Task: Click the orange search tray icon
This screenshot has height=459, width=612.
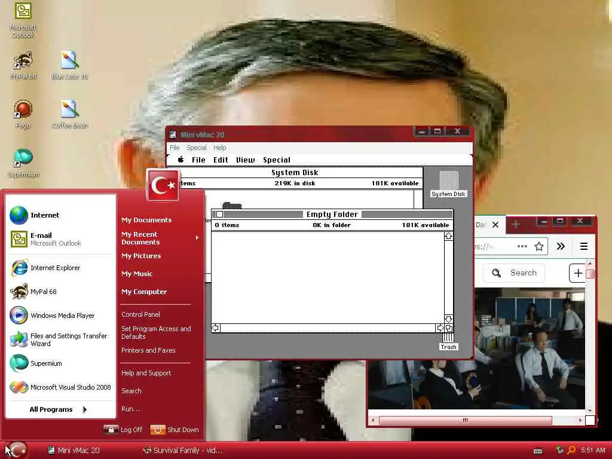Action: click(x=571, y=450)
